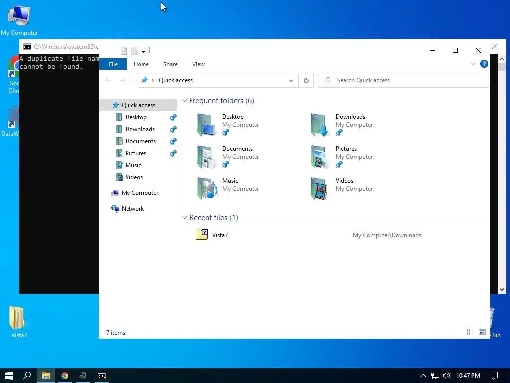The image size is (510, 383).
Task: Open the Share ribbon tab
Action: click(170, 64)
